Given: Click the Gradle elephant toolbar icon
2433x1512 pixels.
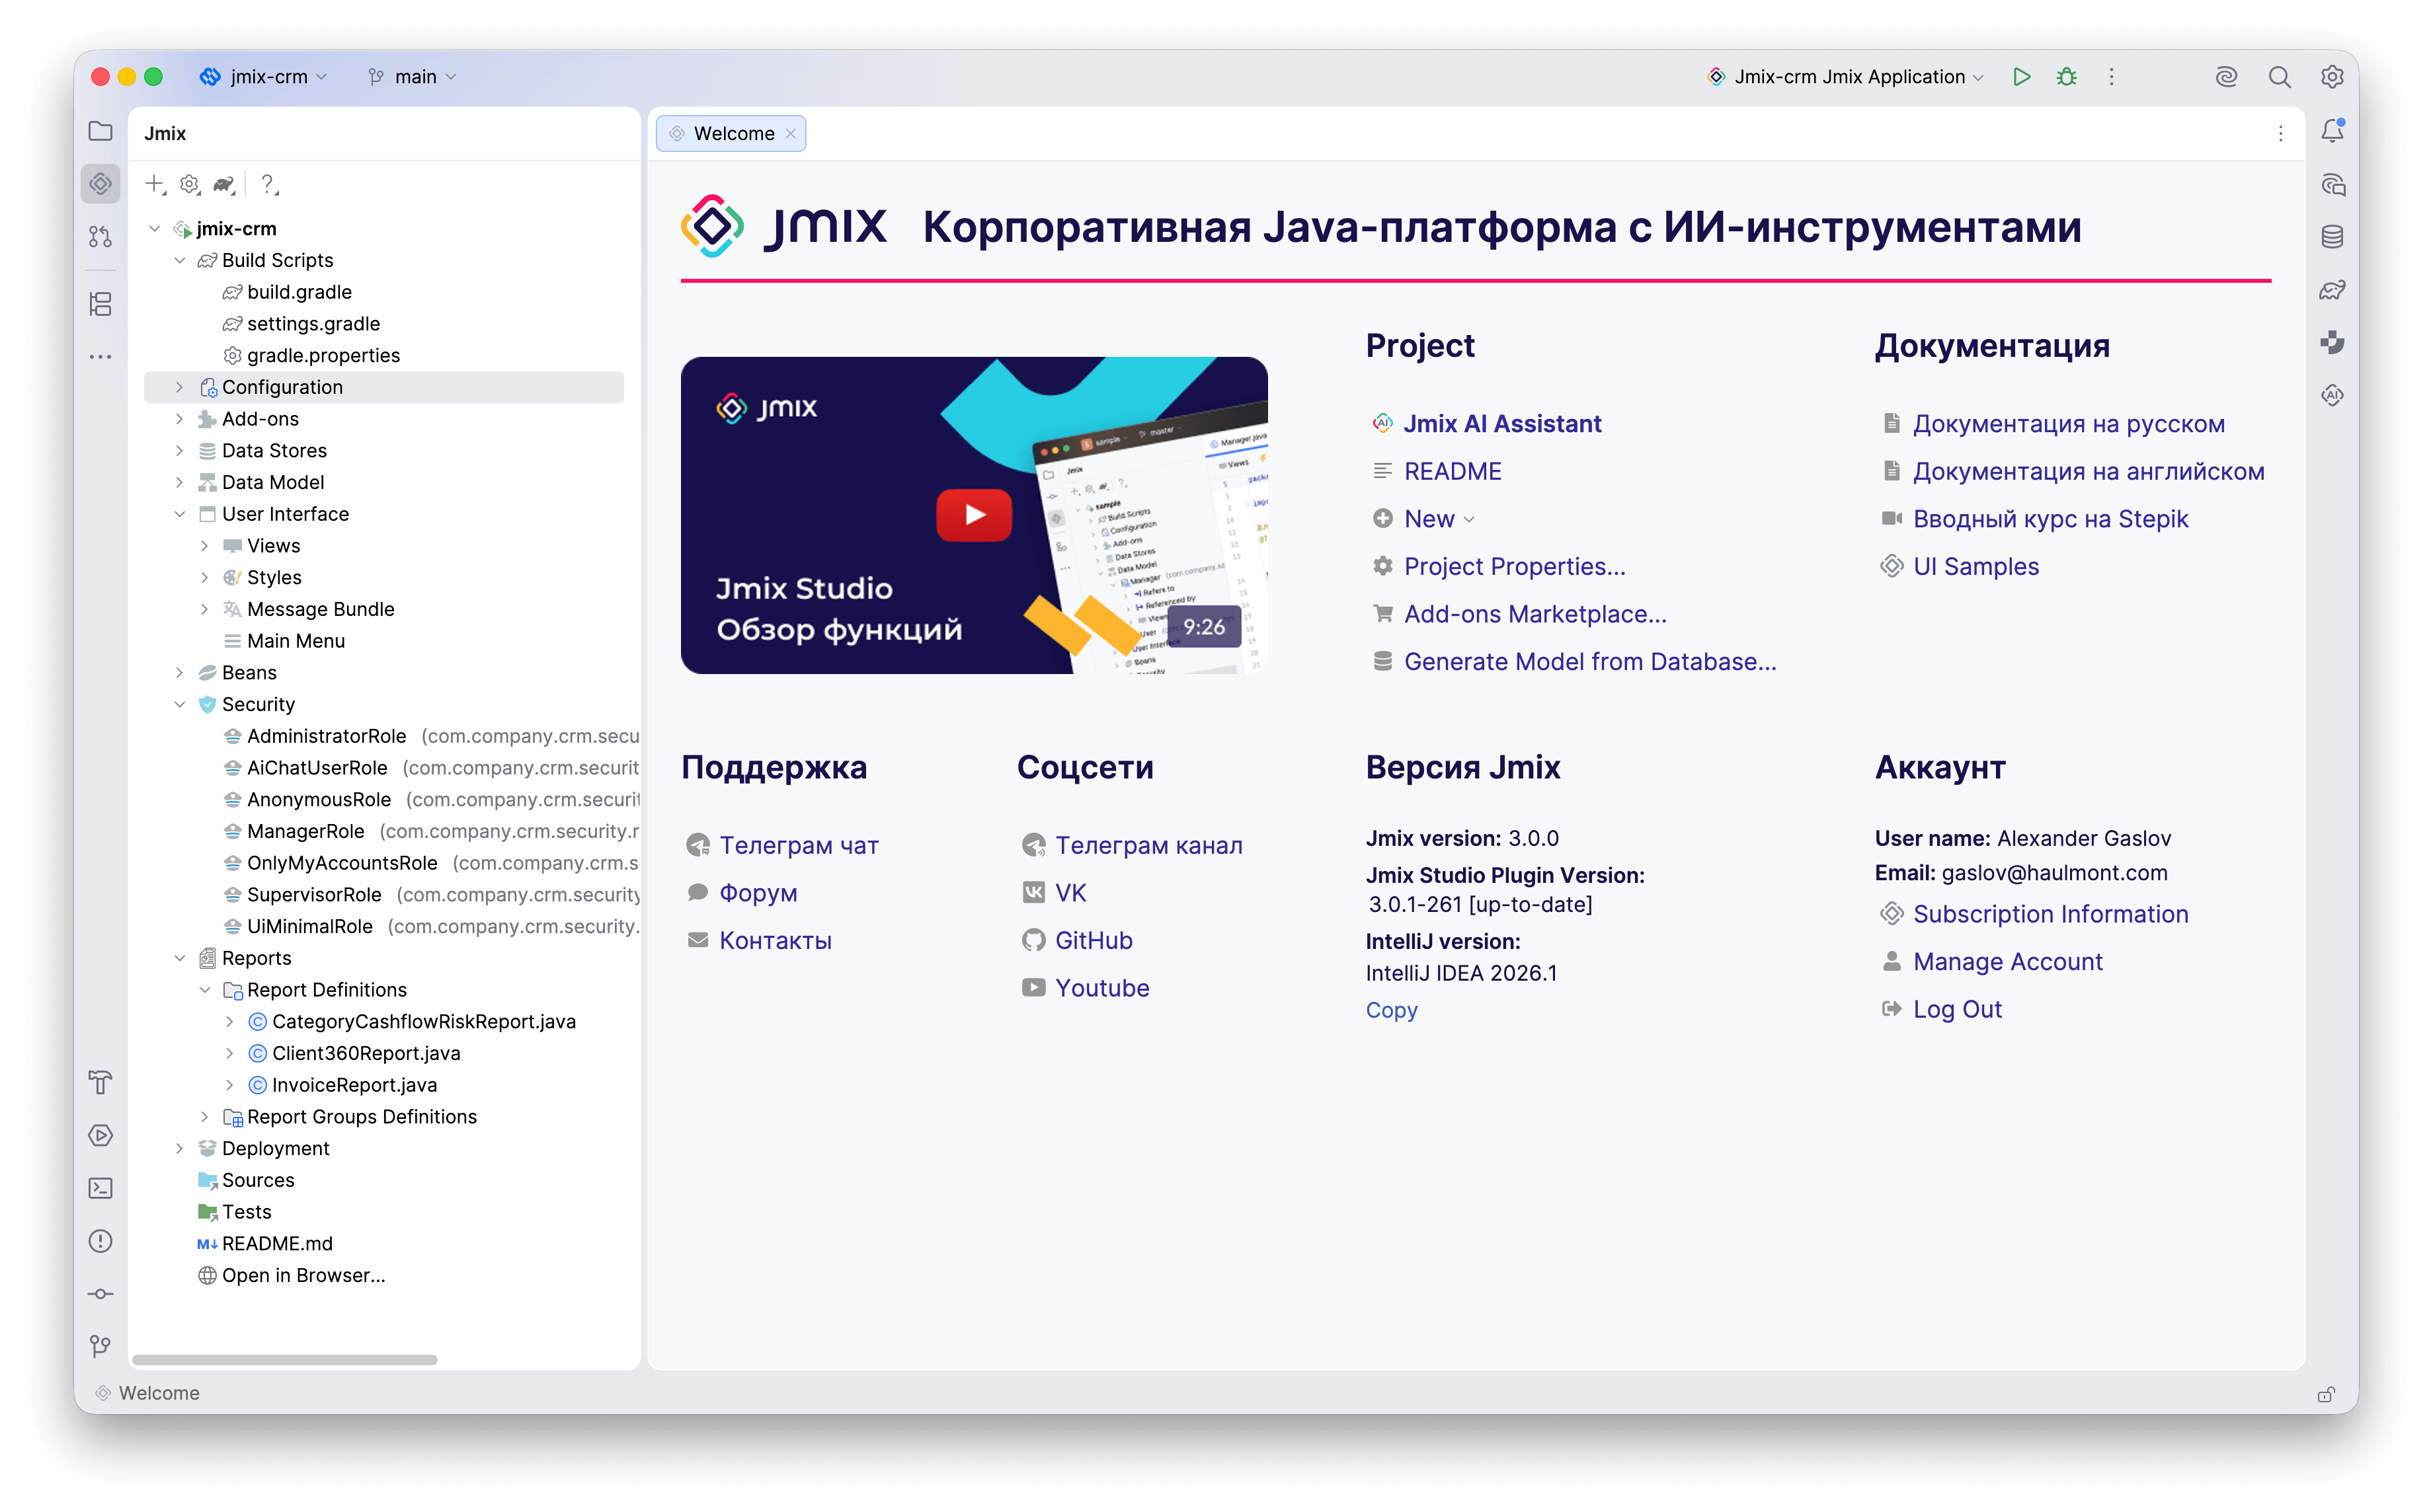Looking at the screenshot, I should tap(224, 184).
